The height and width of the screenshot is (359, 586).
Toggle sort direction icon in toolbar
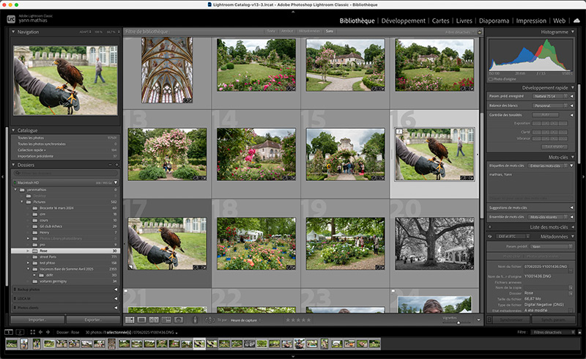(x=210, y=319)
